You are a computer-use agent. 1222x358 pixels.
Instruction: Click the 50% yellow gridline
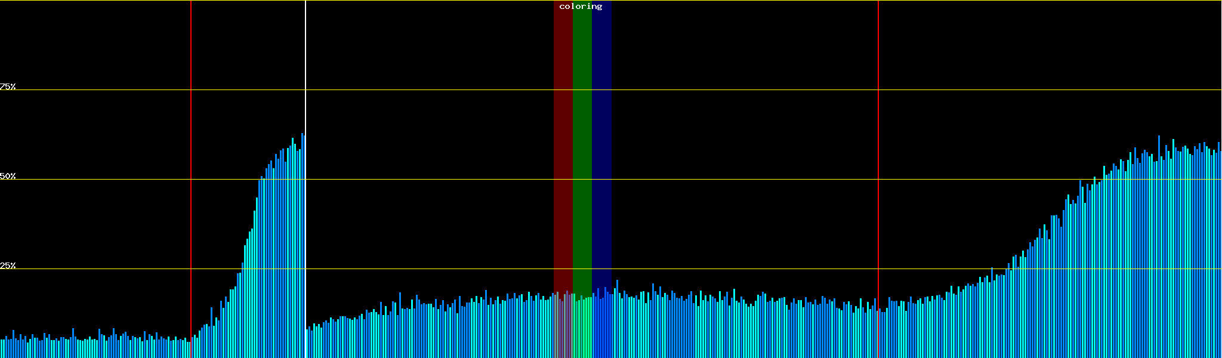tap(716, 179)
